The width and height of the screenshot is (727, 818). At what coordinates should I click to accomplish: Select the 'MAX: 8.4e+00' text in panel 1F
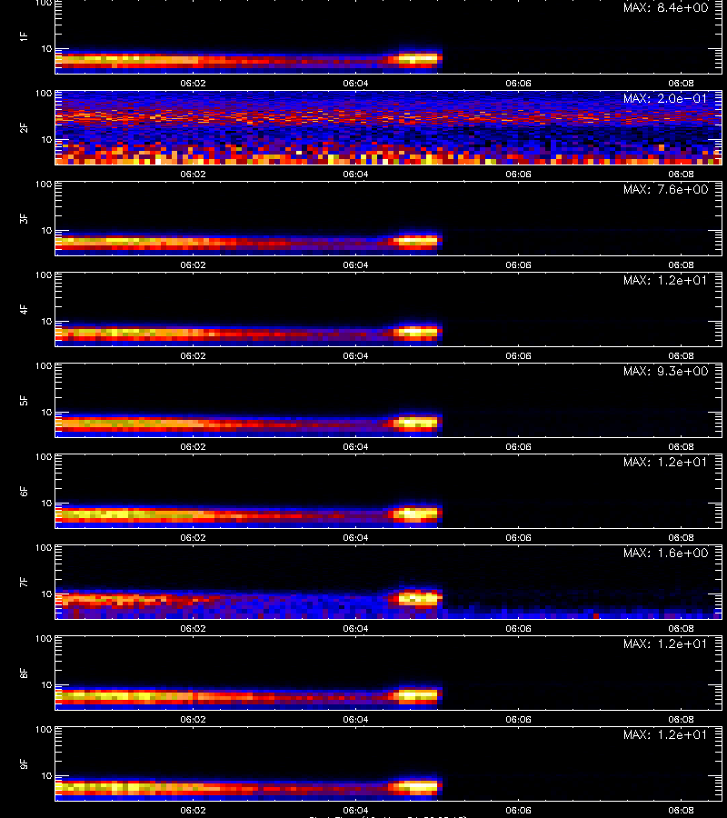[665, 7]
